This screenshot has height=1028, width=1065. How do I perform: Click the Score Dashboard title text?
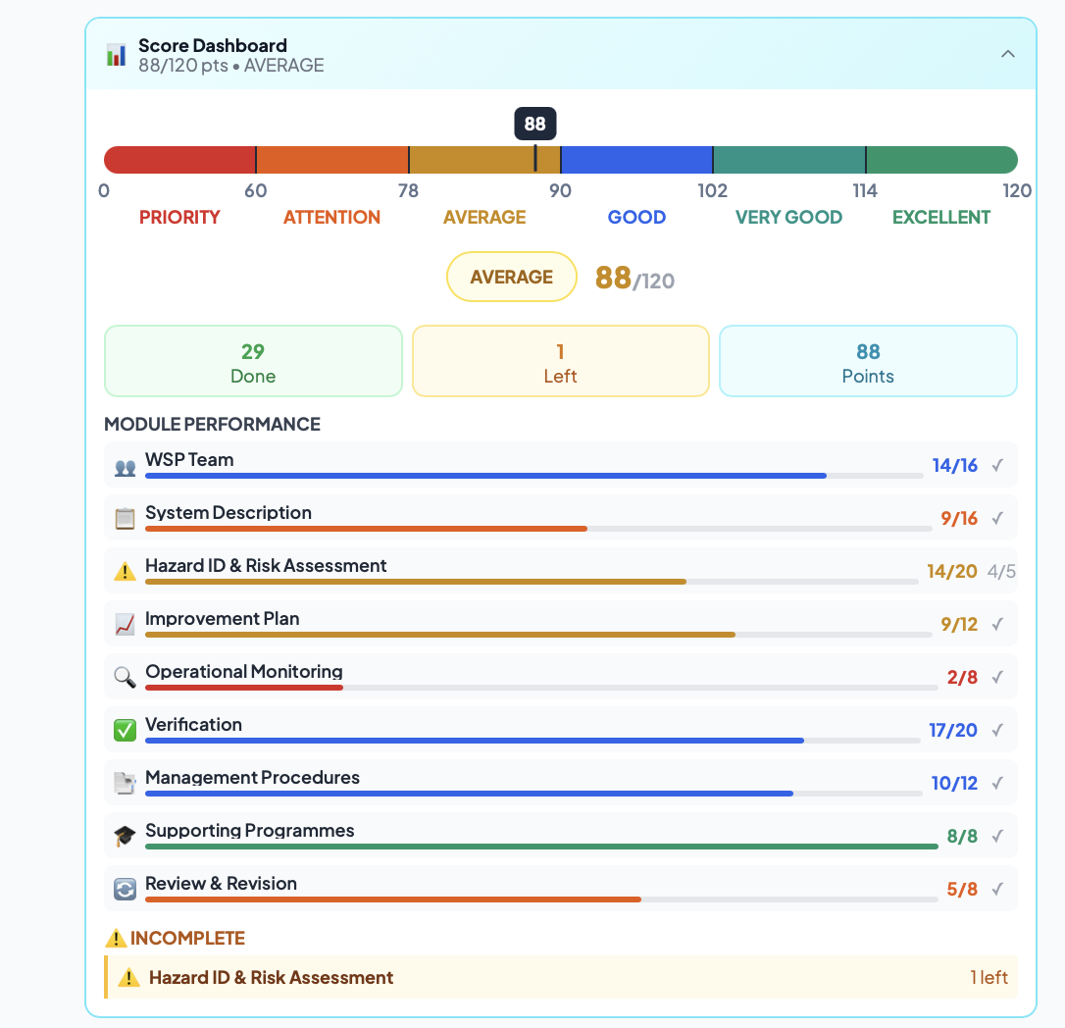(213, 45)
